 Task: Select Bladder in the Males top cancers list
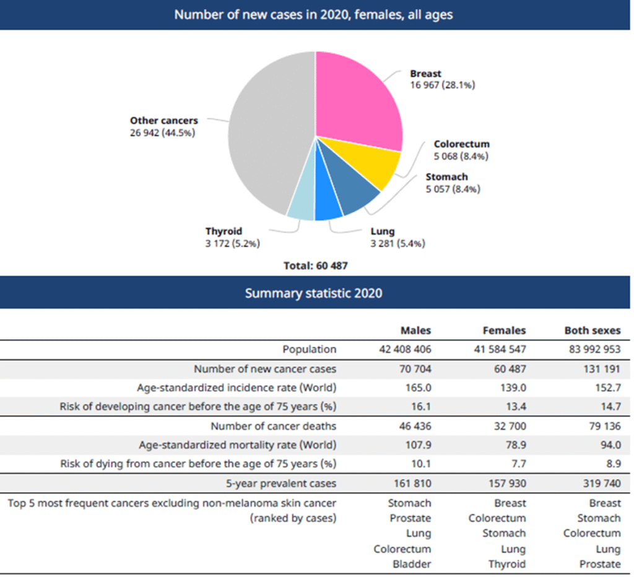point(412,564)
